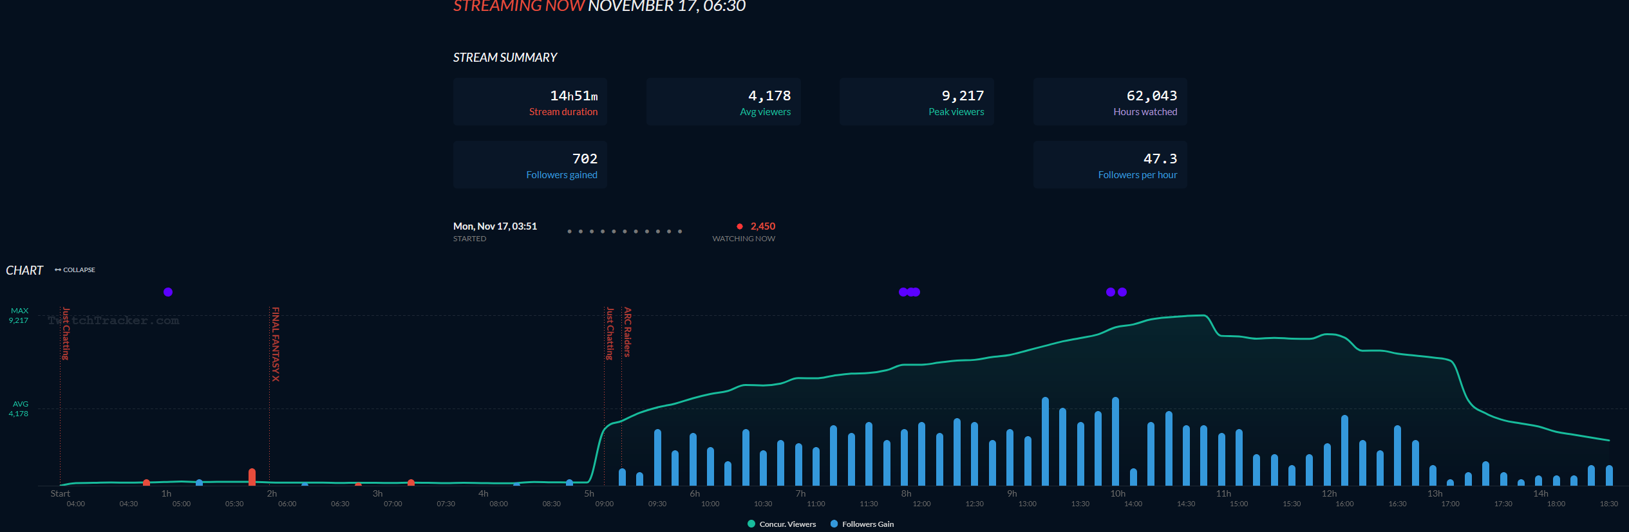Click the tall red bar before 2h
The width and height of the screenshot is (1629, 532).
coord(252,477)
